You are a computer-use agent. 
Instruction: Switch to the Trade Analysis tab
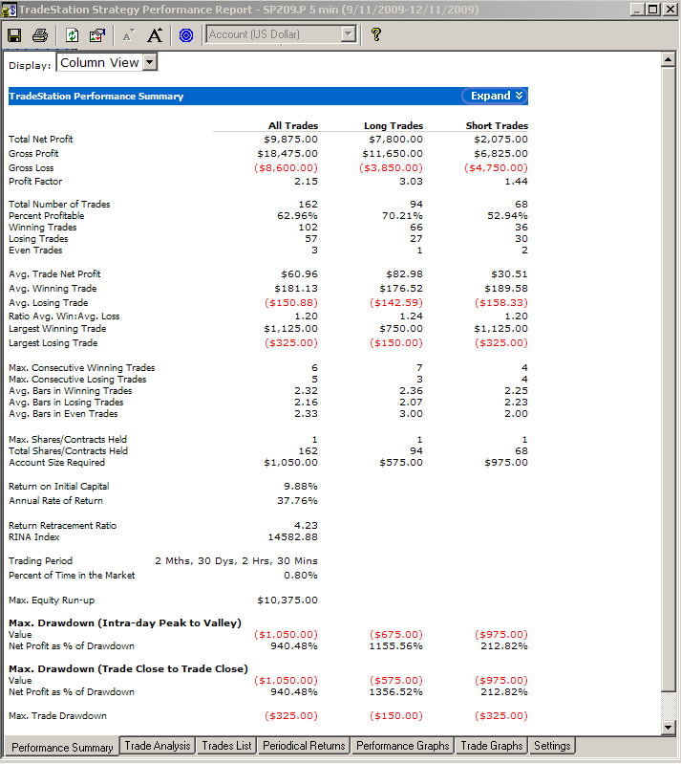point(158,746)
